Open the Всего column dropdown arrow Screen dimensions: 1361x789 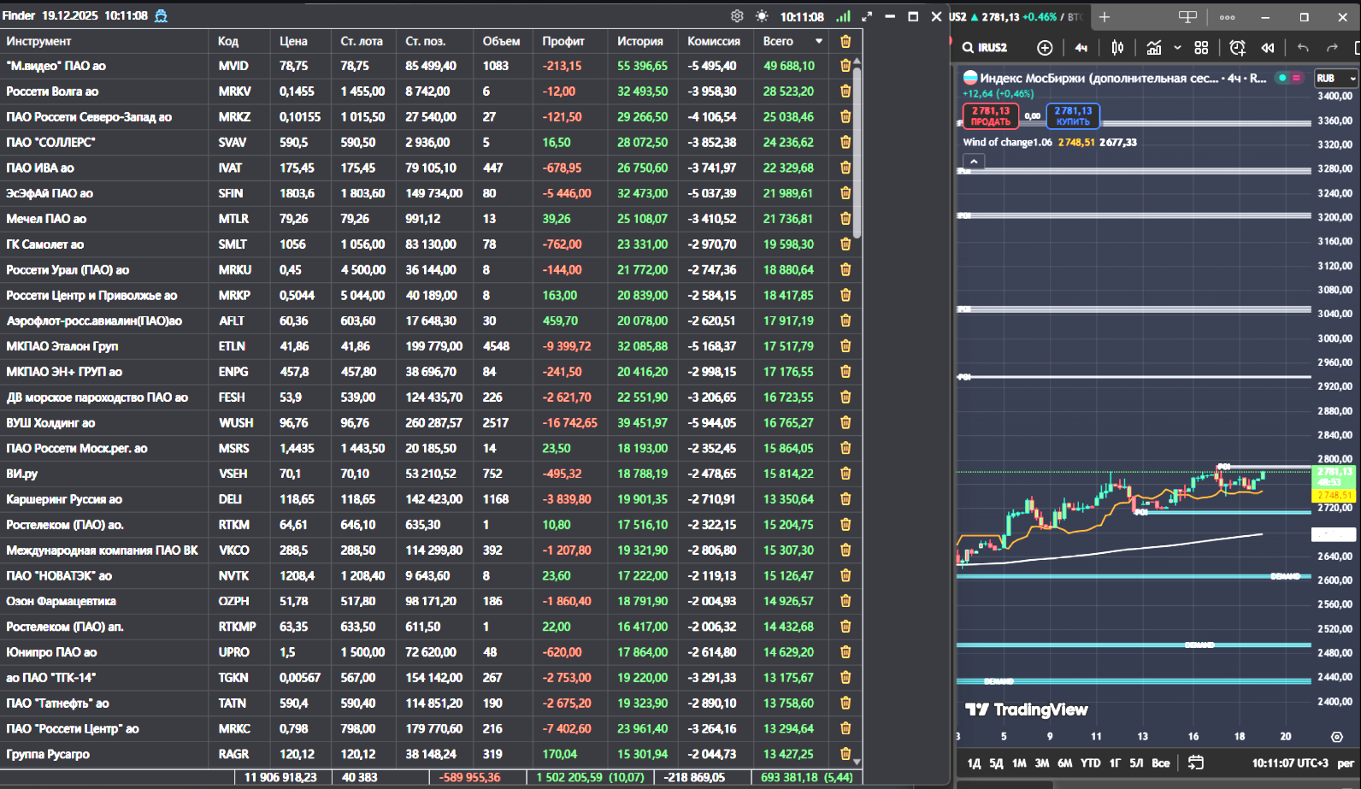819,41
